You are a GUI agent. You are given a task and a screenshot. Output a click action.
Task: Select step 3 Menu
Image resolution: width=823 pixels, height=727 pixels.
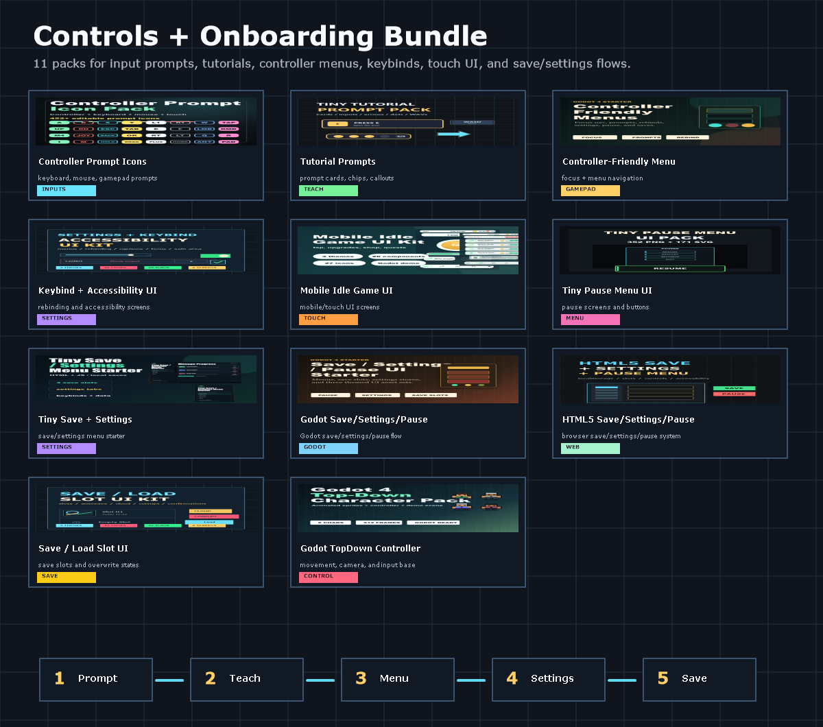(398, 680)
